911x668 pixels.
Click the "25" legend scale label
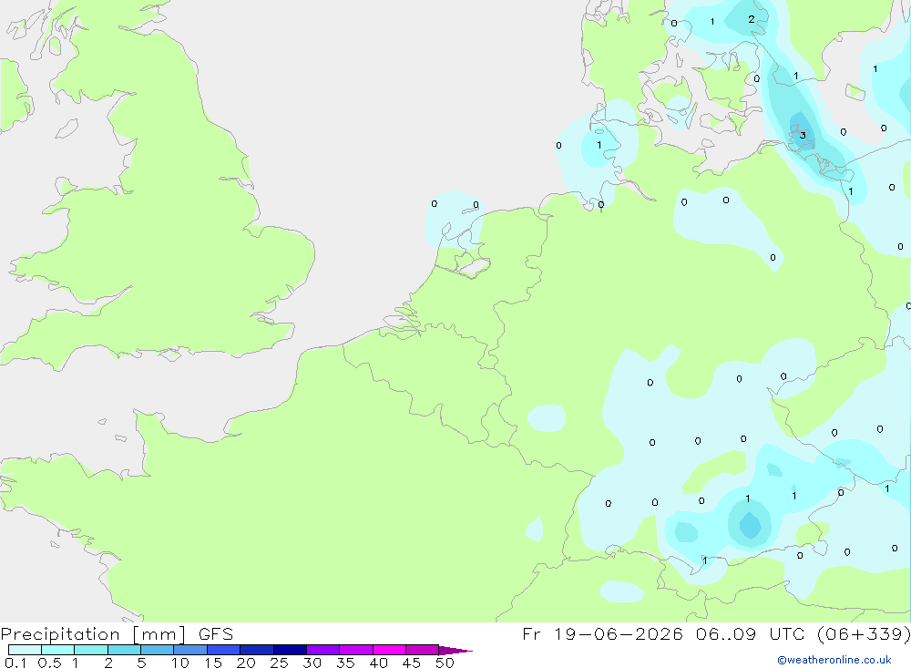(x=280, y=663)
